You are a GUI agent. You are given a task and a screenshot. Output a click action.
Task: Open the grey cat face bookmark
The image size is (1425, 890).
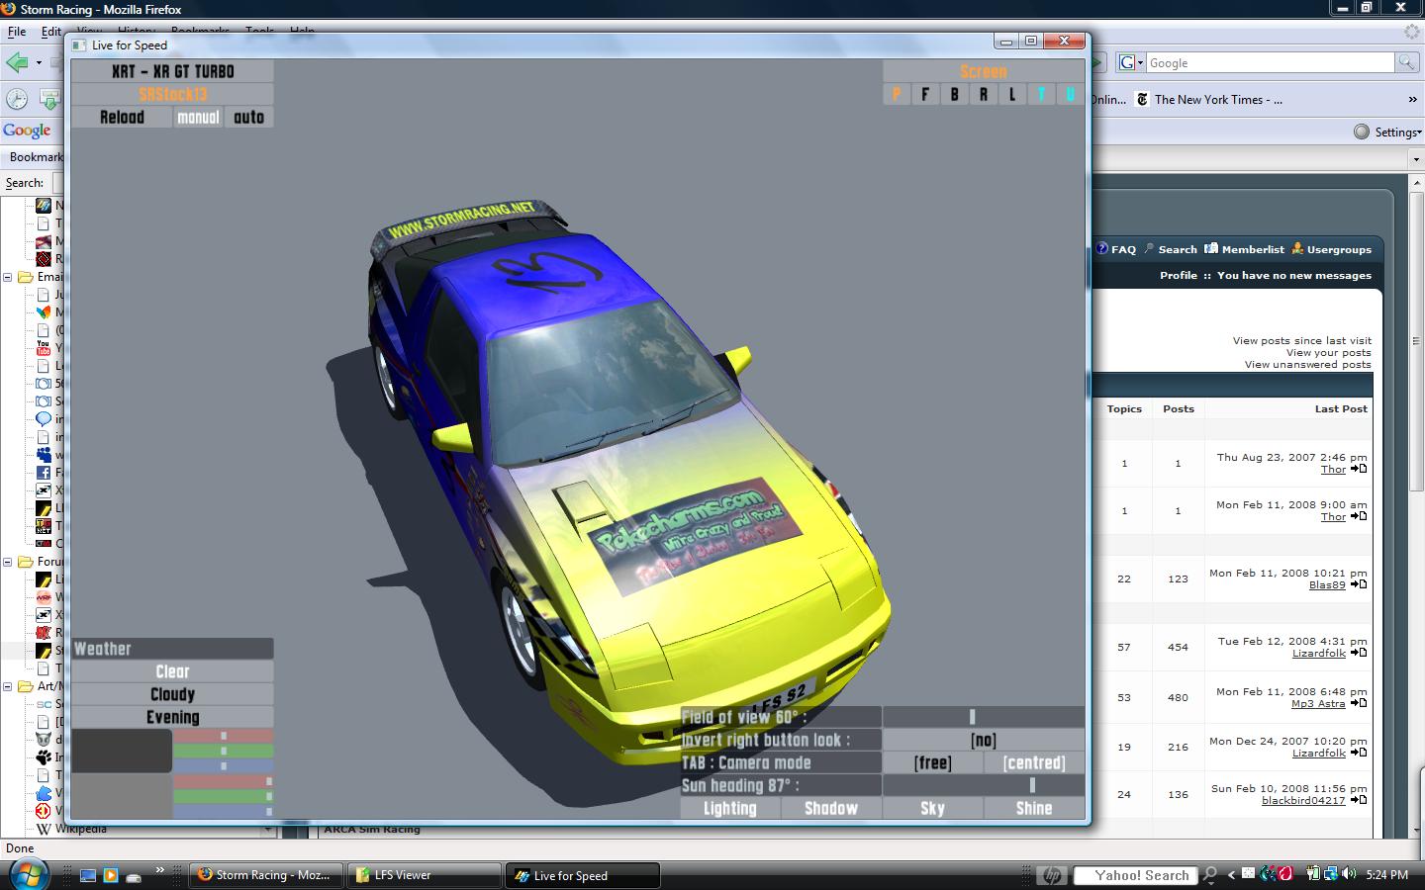point(44,739)
